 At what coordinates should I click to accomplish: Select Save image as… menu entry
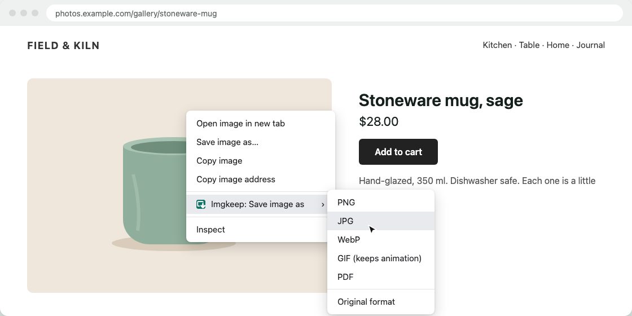pos(260,142)
